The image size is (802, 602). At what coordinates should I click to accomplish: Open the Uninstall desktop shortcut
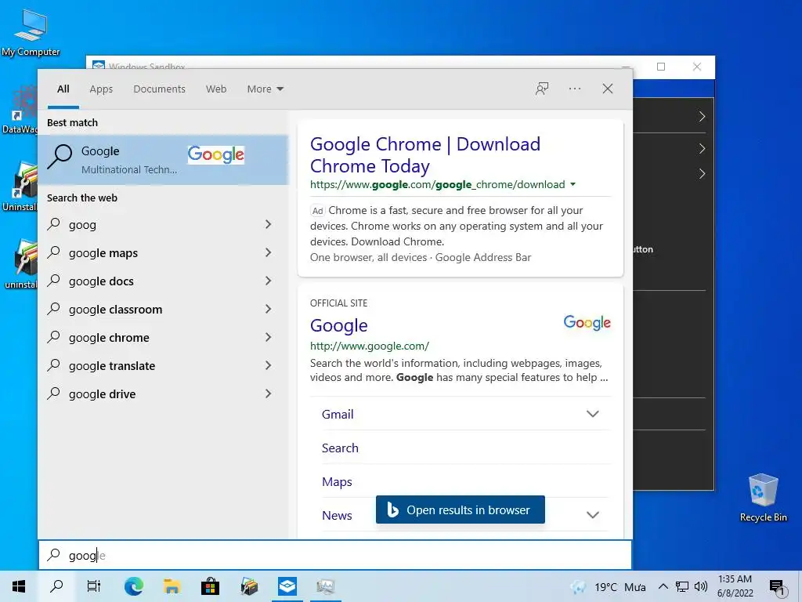point(20,187)
